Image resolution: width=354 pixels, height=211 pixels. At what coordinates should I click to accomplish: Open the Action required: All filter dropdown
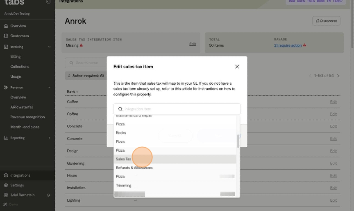click(x=86, y=76)
